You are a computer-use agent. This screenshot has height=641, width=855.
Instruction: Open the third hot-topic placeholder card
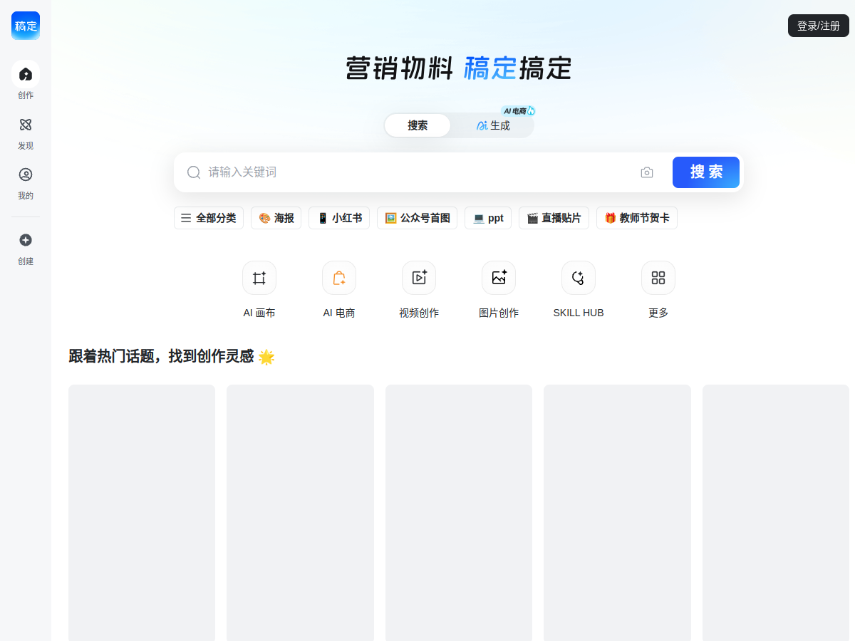point(459,513)
